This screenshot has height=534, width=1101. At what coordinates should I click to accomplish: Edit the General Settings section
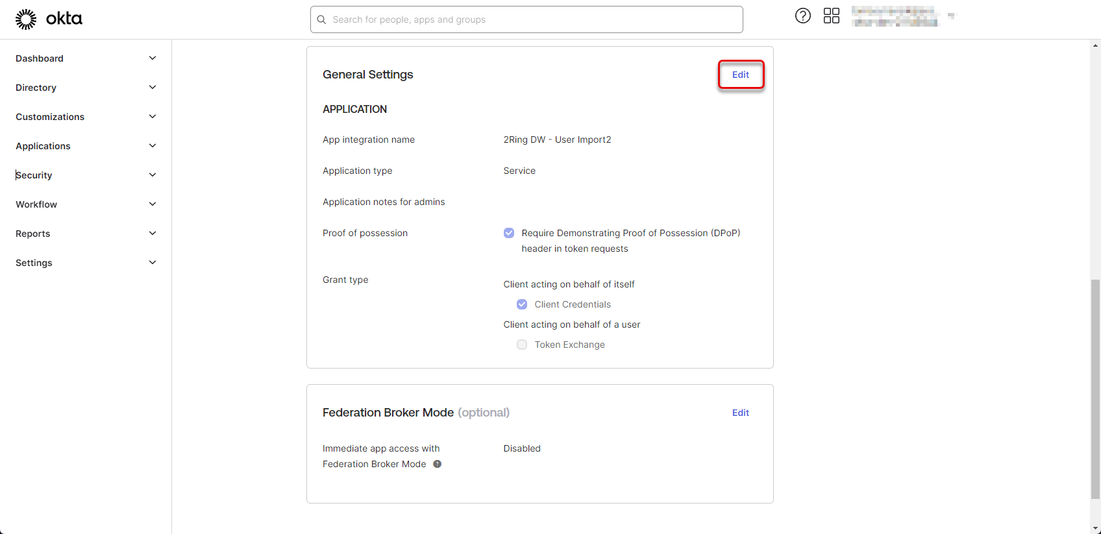741,75
